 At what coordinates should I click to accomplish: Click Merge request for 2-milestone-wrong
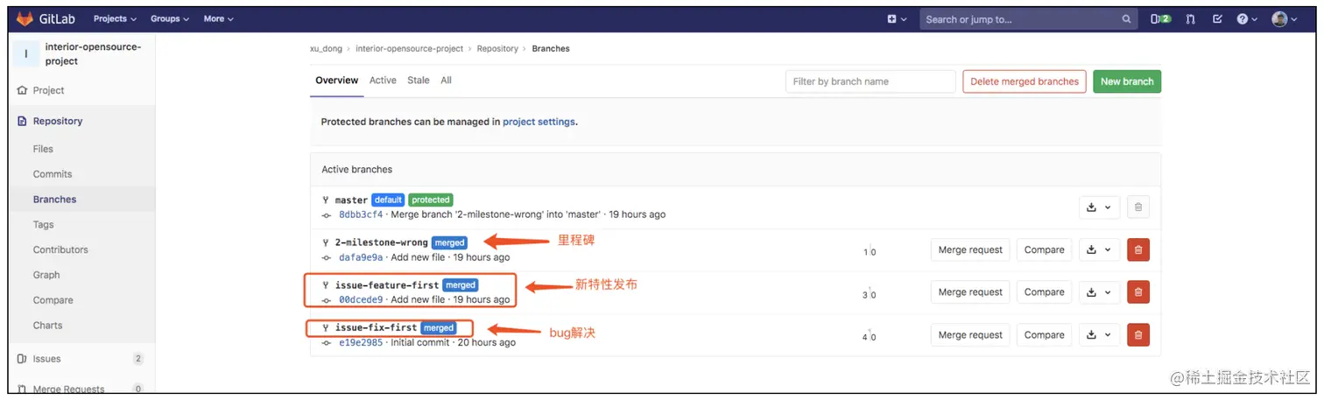pyautogui.click(x=970, y=249)
